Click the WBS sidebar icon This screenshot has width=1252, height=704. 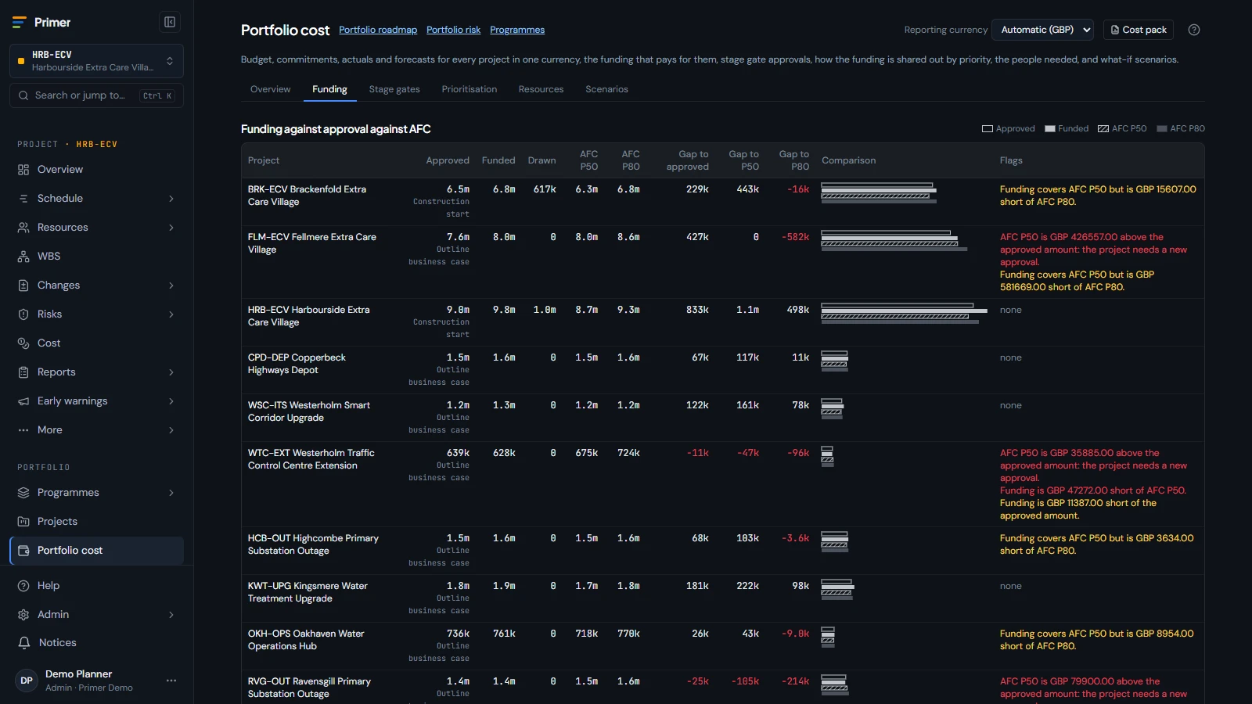click(x=23, y=257)
